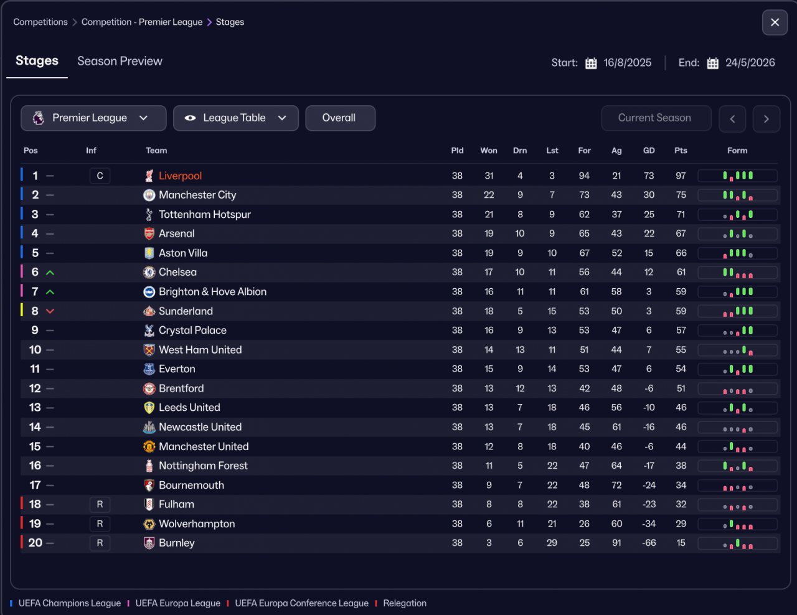Click the Arsenal club crest icon
797x615 pixels.
pos(149,234)
